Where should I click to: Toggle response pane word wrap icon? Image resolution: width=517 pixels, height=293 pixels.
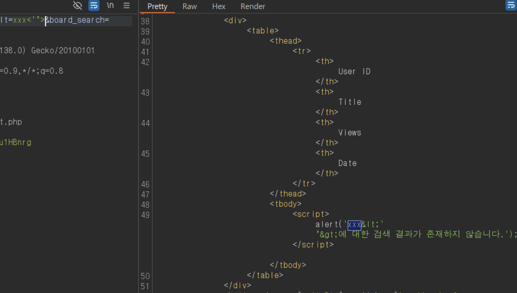tap(511, 5)
